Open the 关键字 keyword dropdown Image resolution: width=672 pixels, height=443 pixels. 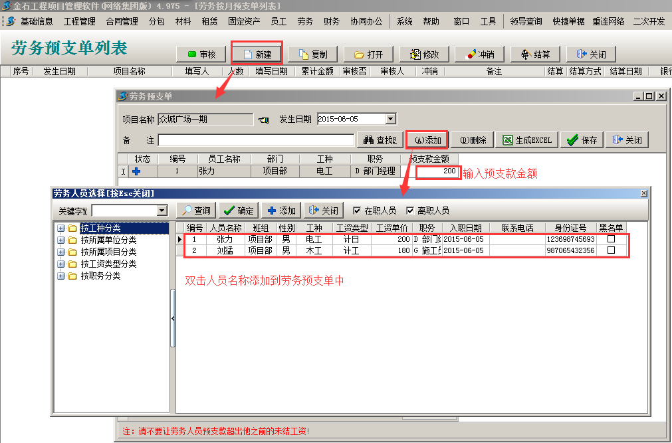click(162, 211)
